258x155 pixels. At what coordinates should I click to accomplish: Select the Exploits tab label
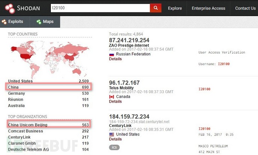pos(16,22)
